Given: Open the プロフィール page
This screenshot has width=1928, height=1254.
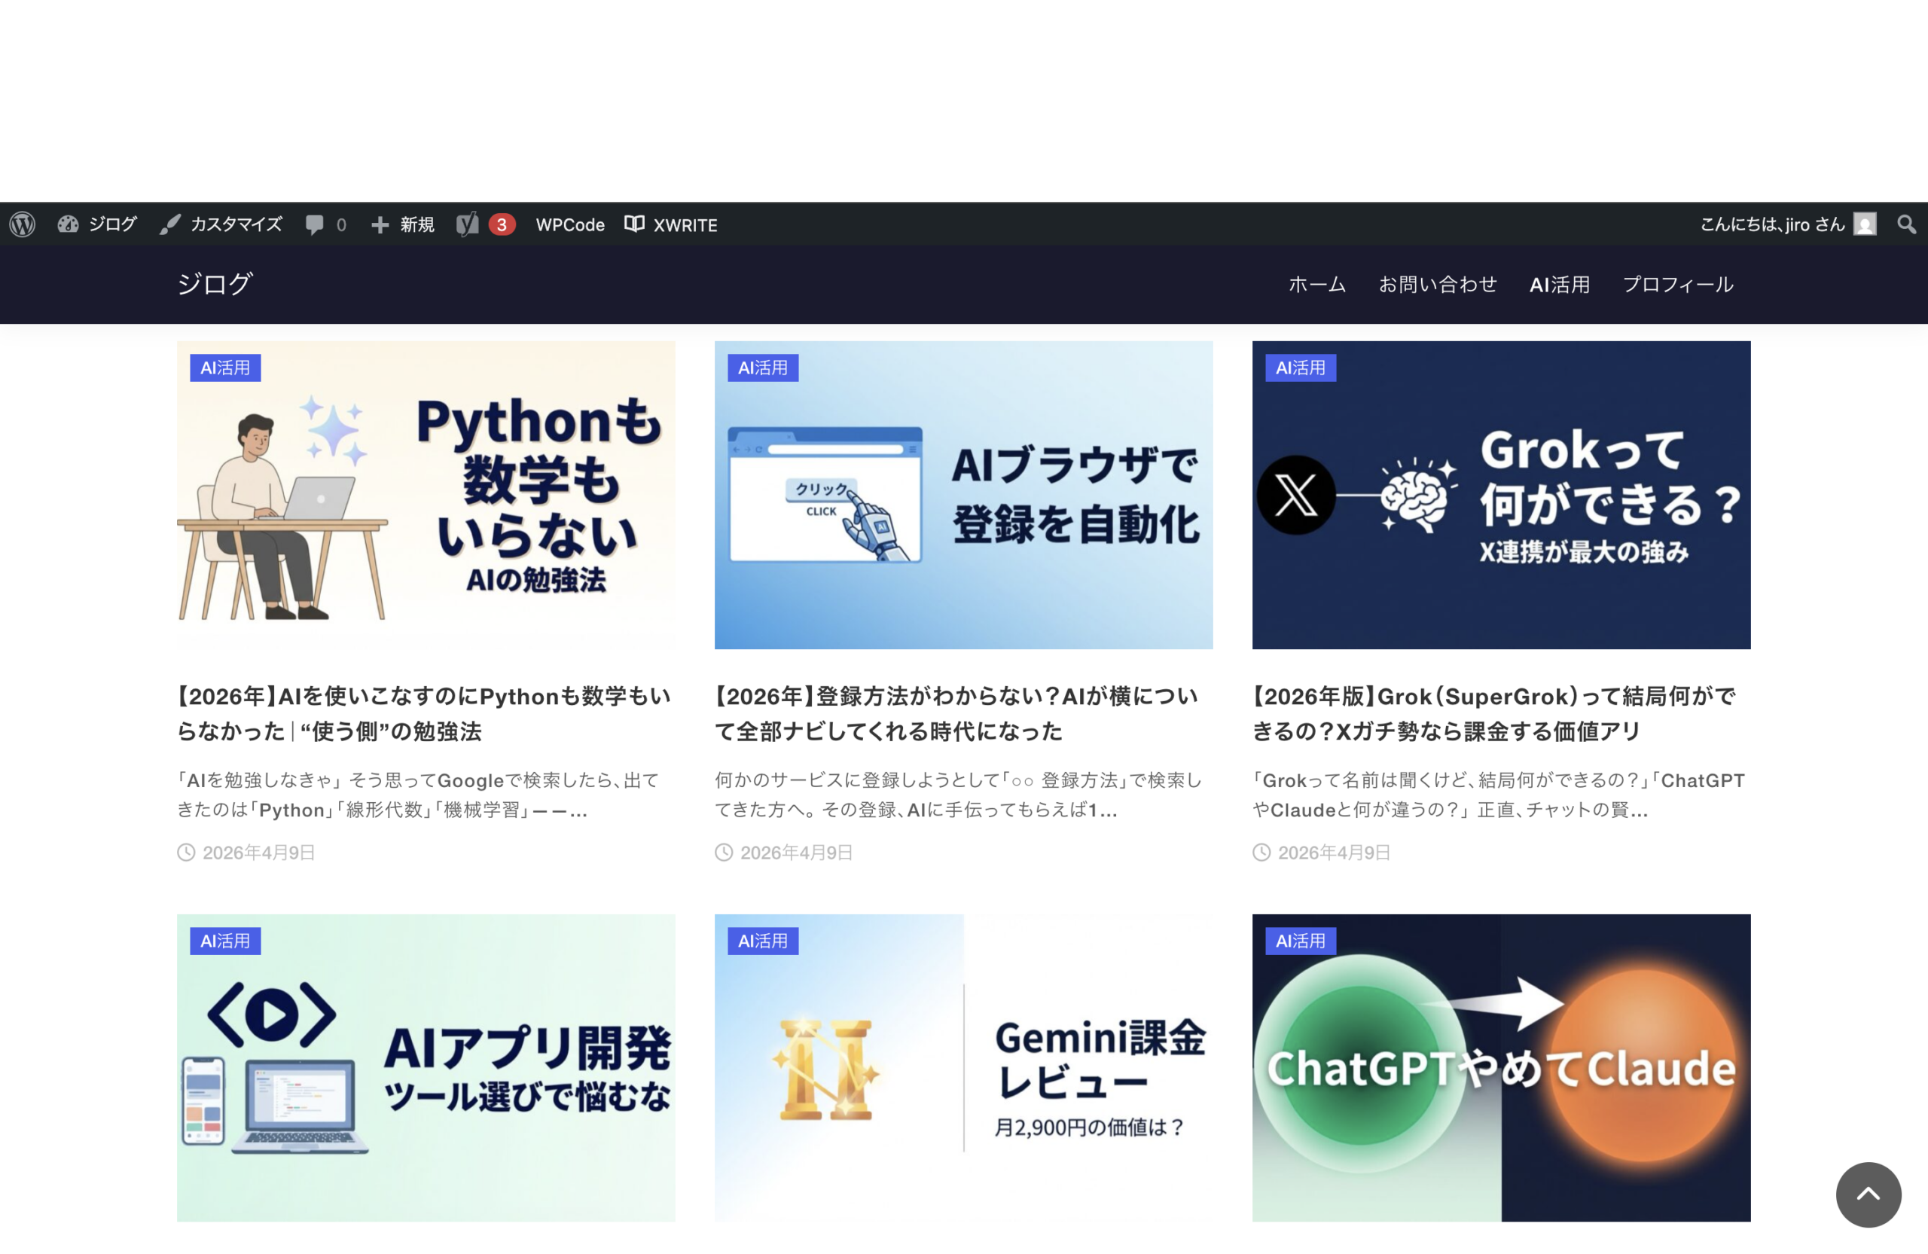Looking at the screenshot, I should click(1679, 285).
